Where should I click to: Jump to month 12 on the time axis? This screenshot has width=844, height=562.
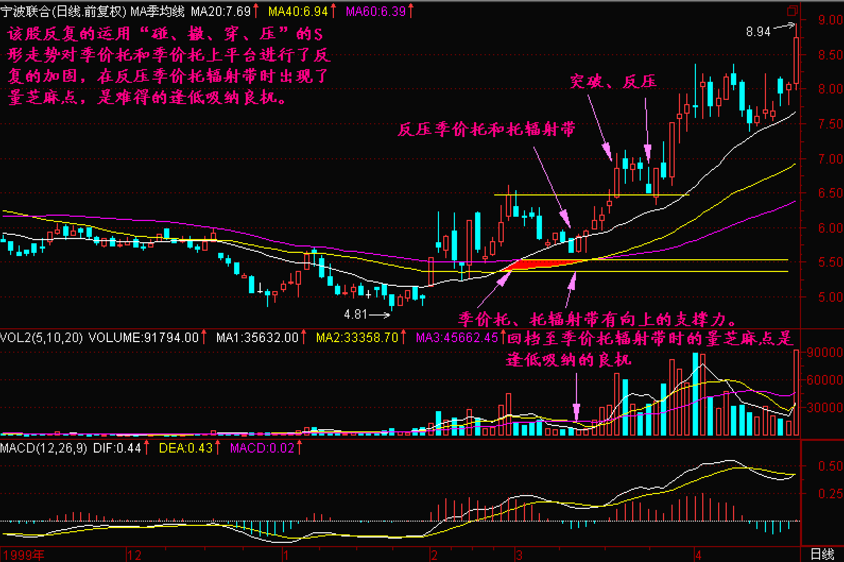tap(134, 555)
